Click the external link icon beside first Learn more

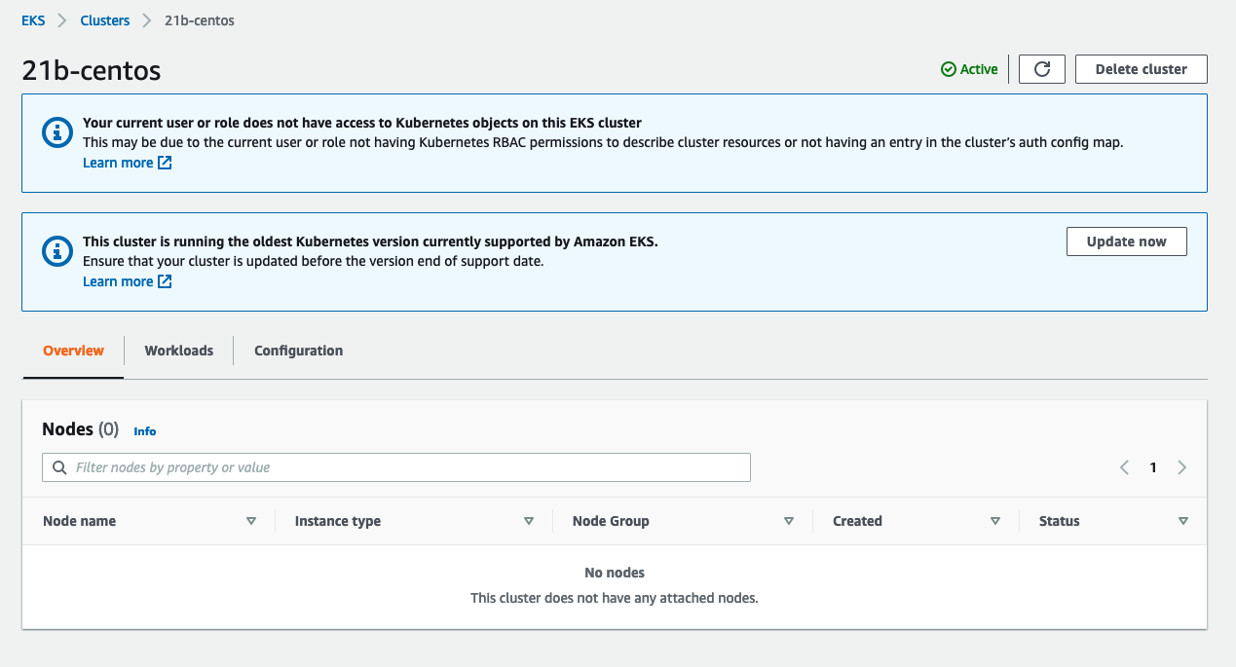click(x=166, y=163)
